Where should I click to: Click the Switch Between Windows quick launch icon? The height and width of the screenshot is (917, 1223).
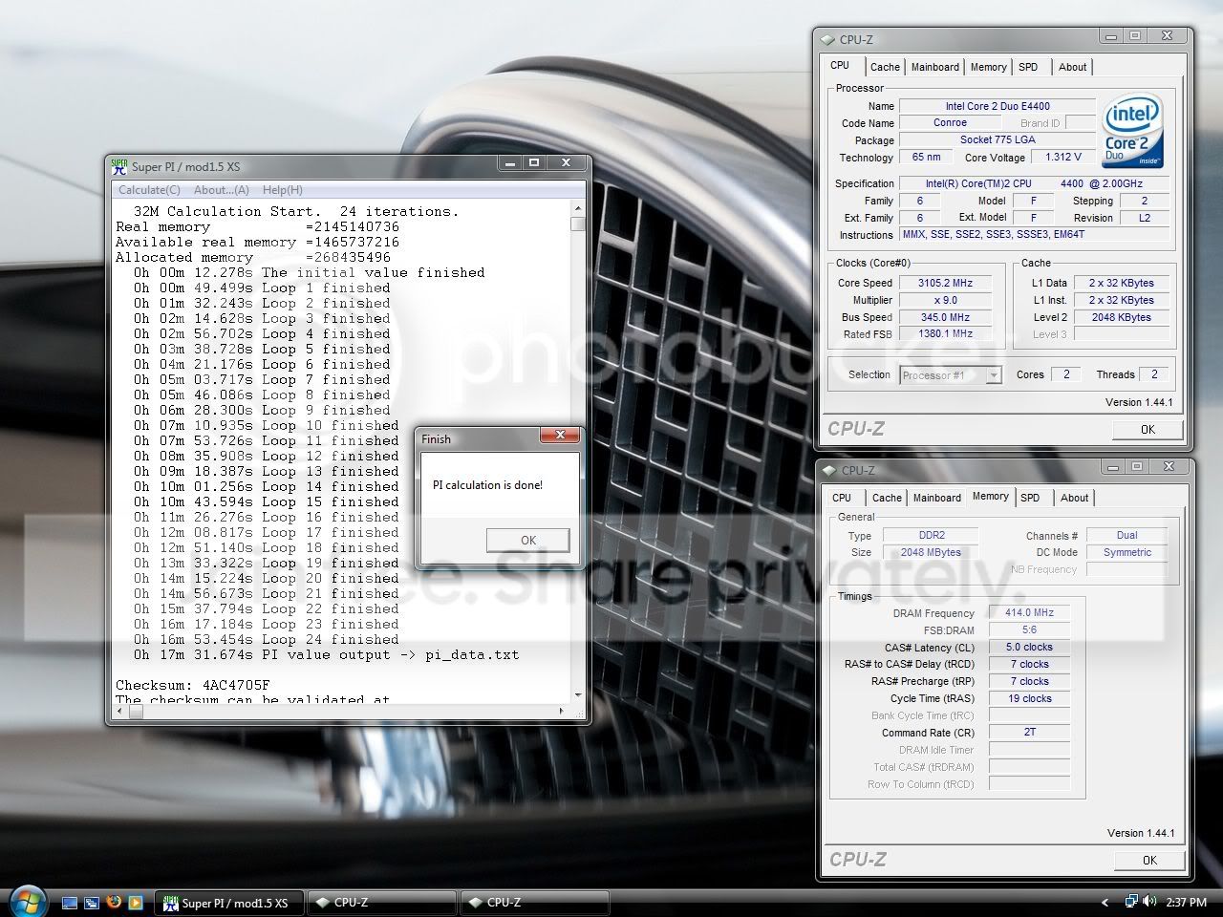(x=92, y=902)
